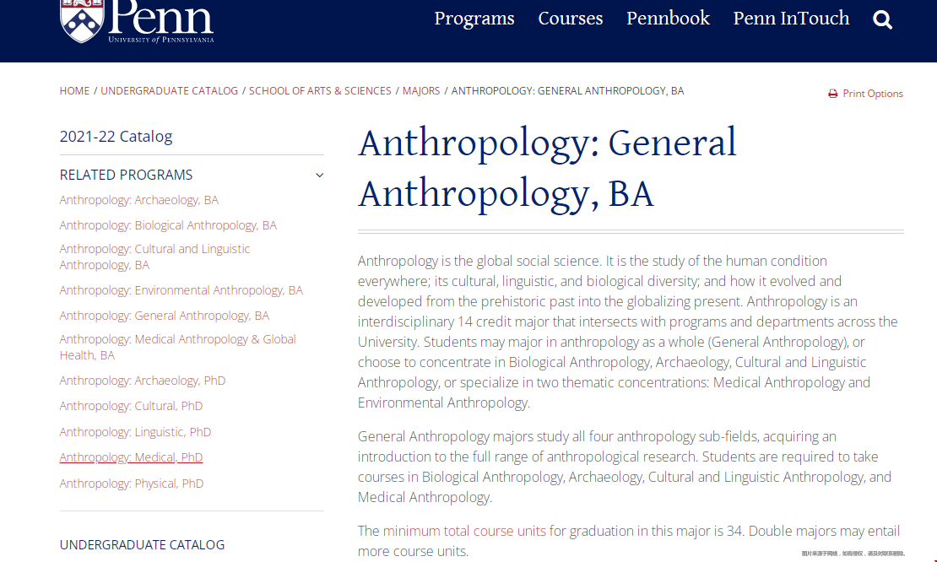
Task: Open the Undergraduate Catalog sidebar heading
Action: [142, 544]
